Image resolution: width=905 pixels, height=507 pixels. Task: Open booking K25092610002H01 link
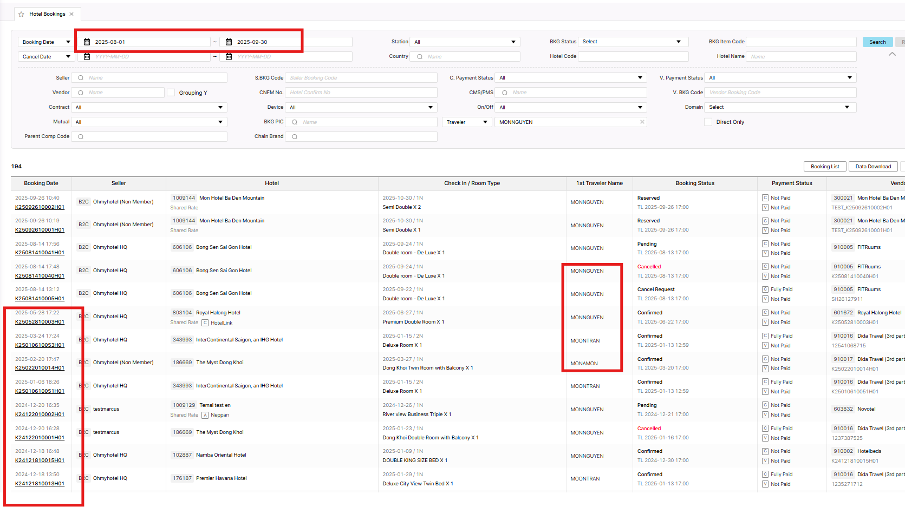pyautogui.click(x=40, y=207)
